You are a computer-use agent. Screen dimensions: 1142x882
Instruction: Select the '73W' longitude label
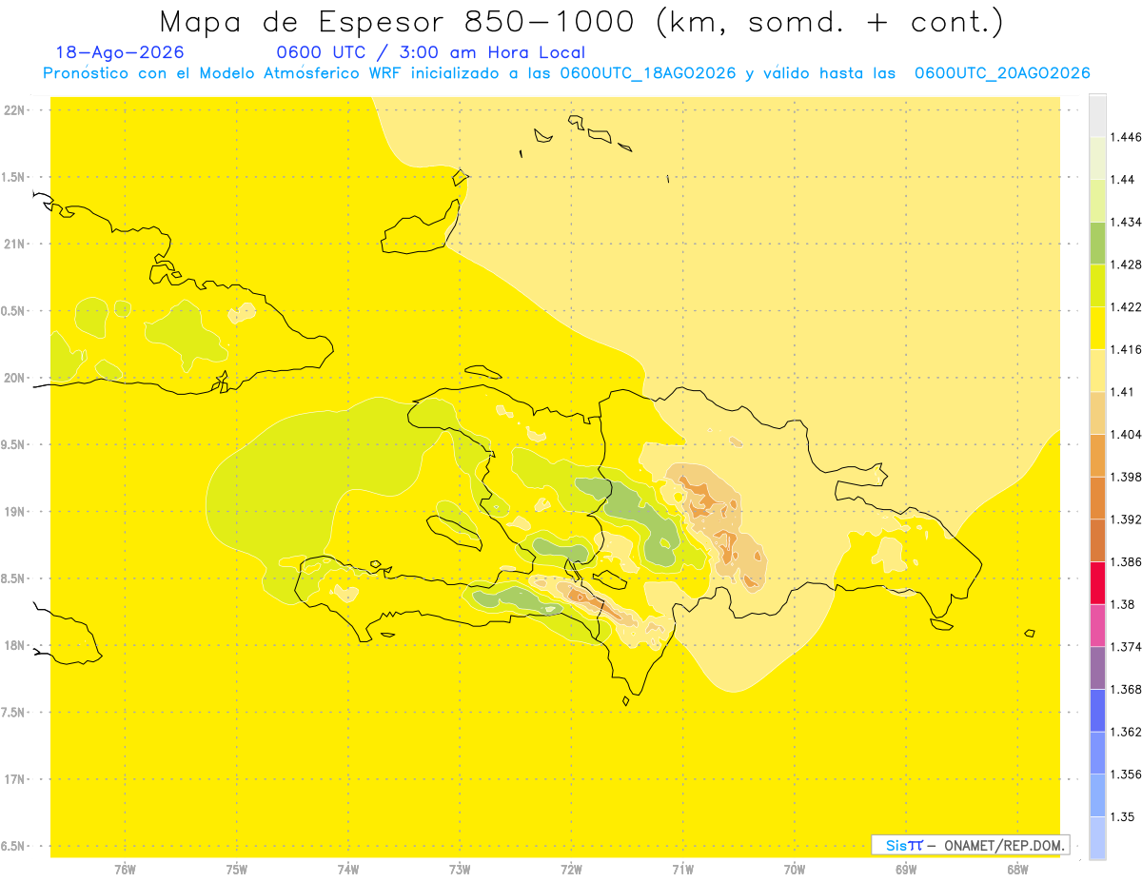tap(460, 870)
